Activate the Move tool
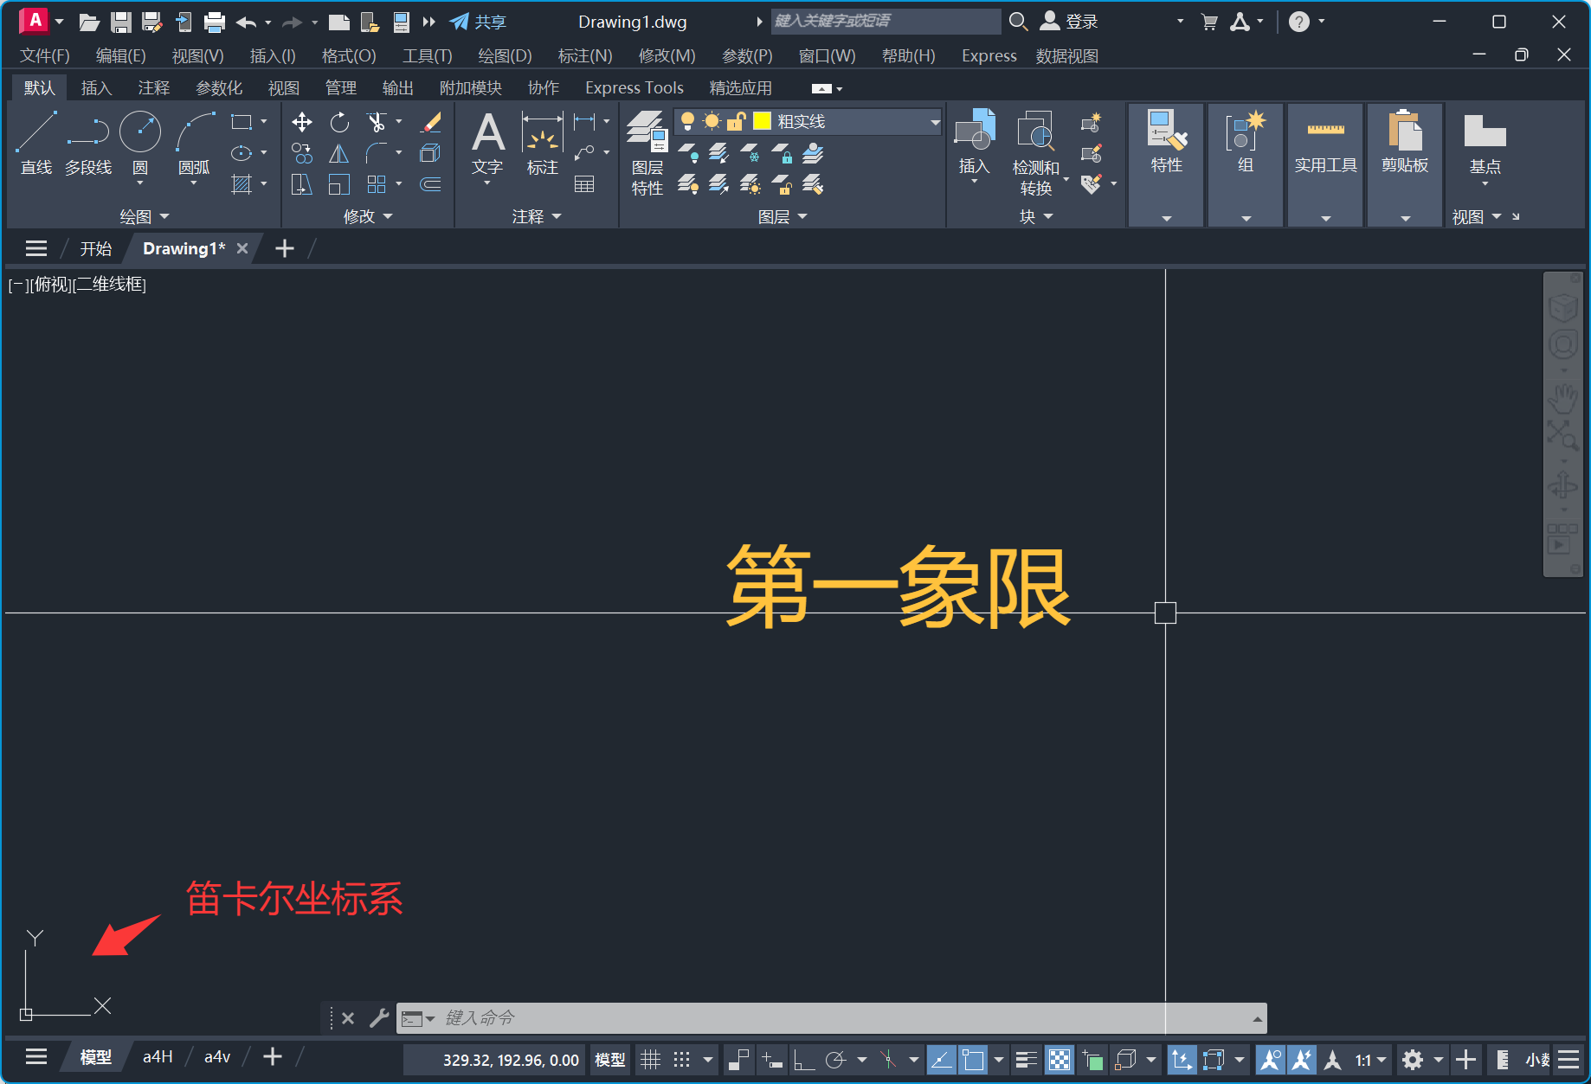Image resolution: width=1591 pixels, height=1084 pixels. pos(302,122)
